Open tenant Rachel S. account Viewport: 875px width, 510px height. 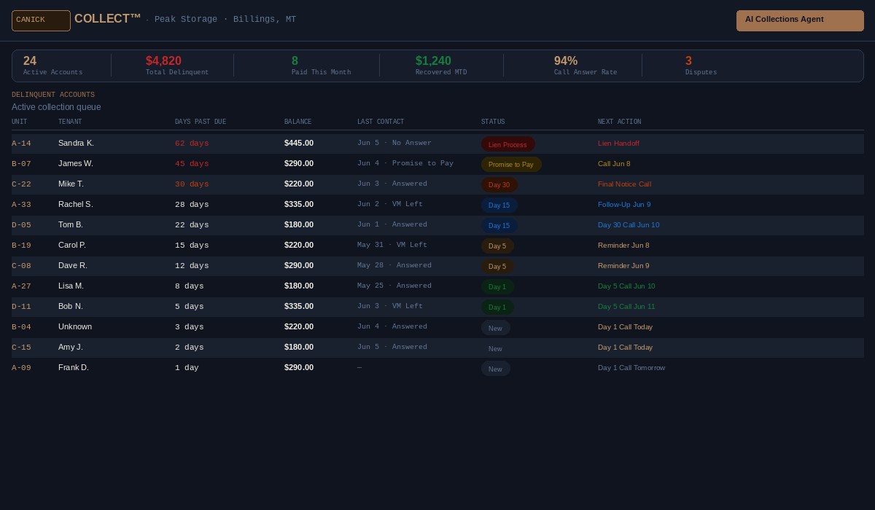coord(76,204)
